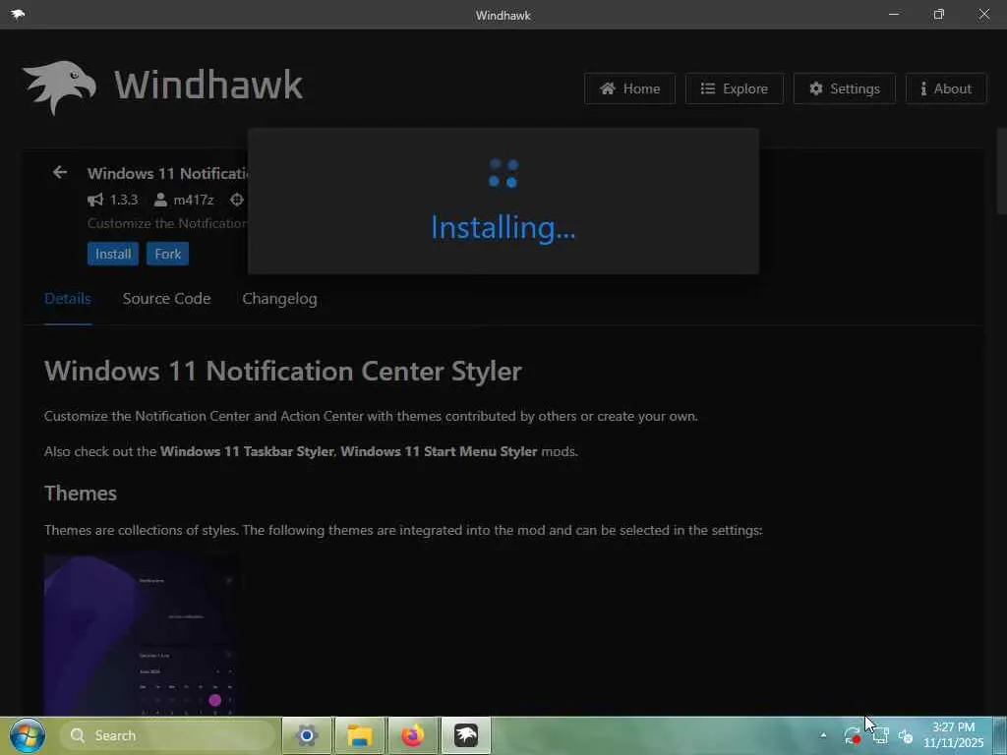Click the network tray icon
This screenshot has width=1007, height=755.
coord(880,735)
